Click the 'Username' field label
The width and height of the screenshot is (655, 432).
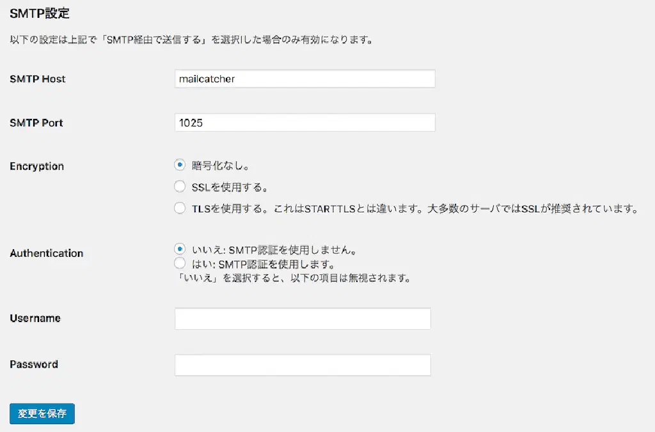pos(35,318)
